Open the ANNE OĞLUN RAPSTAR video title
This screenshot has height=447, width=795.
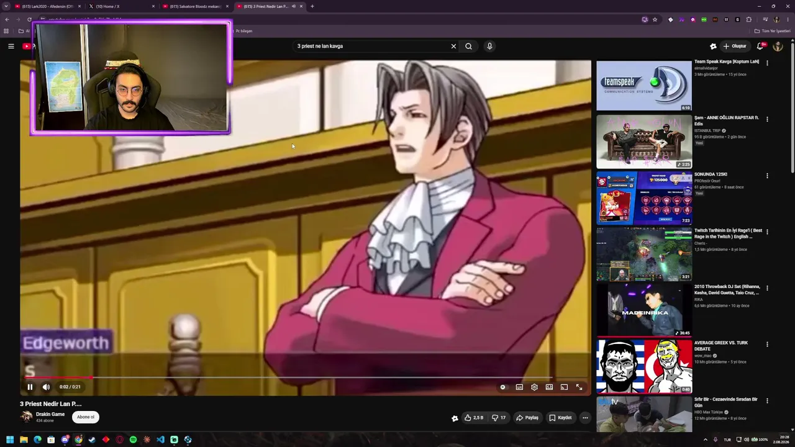(727, 120)
